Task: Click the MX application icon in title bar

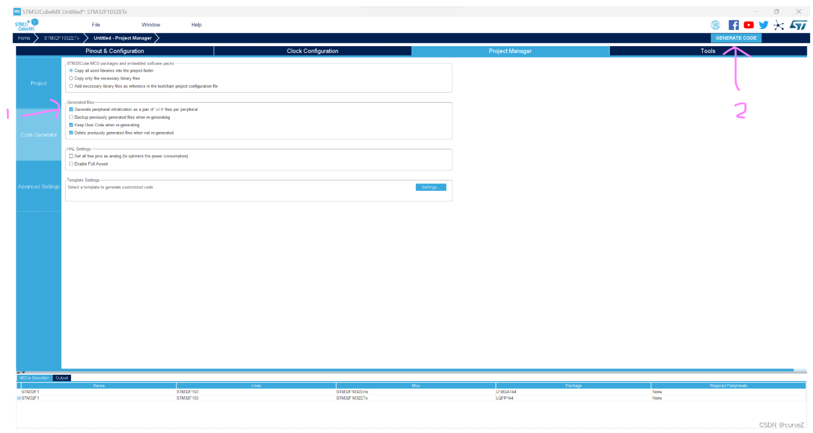Action: coord(17,12)
